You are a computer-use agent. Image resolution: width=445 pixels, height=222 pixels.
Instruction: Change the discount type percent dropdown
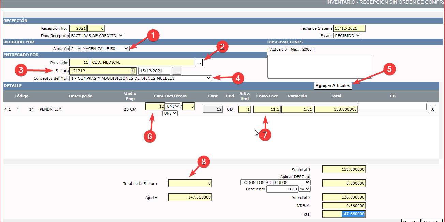[x=305, y=189]
